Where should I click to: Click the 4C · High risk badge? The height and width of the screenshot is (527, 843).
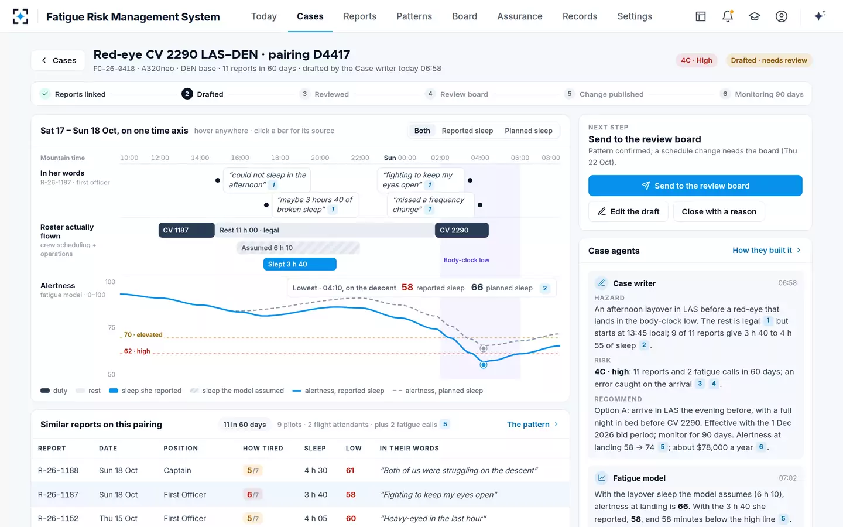(x=697, y=60)
